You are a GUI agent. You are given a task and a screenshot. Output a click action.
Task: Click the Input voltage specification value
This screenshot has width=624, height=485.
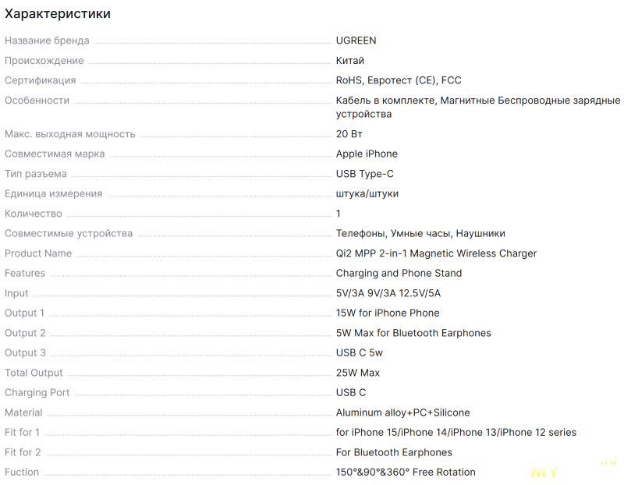388,293
